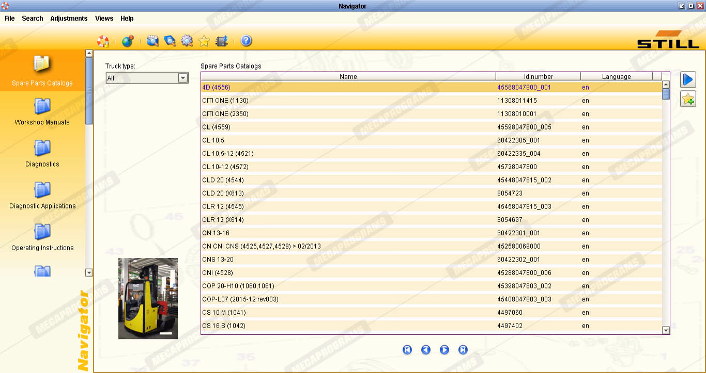Select CLR 12 (4545) catalog
Image resolution: width=706 pixels, height=373 pixels.
point(432,206)
